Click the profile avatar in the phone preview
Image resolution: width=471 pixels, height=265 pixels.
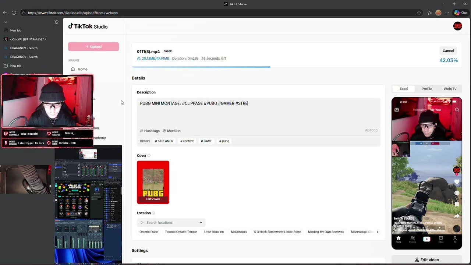pyautogui.click(x=457, y=170)
